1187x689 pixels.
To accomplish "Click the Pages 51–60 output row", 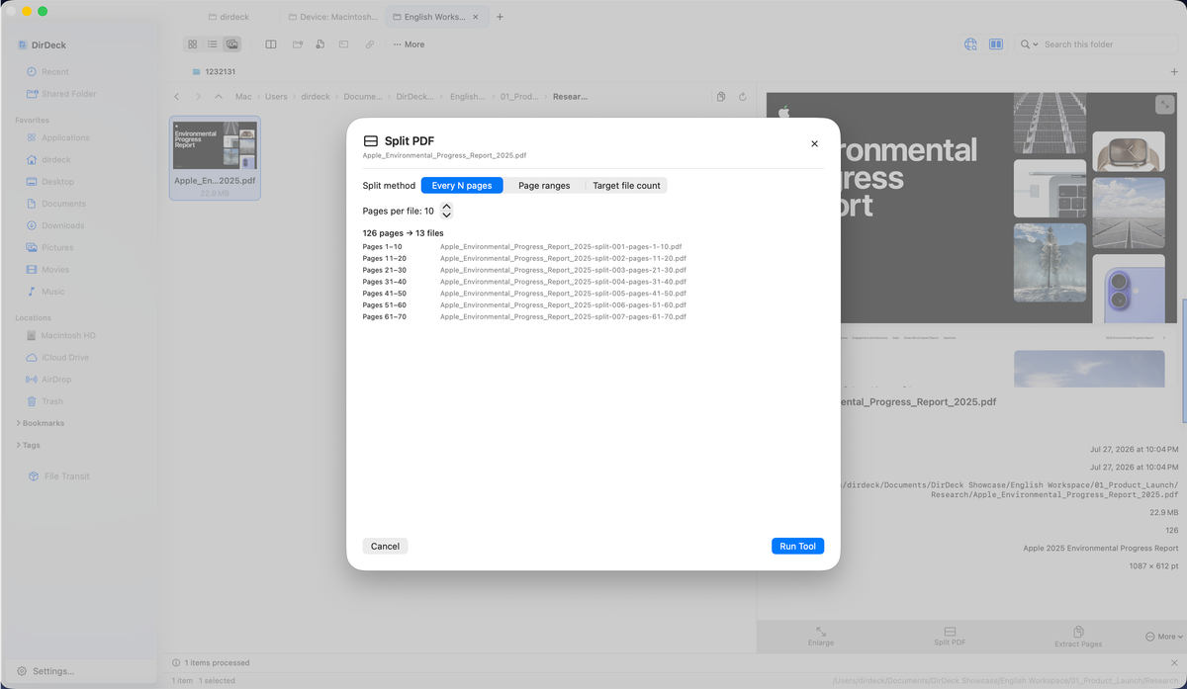I will (x=524, y=305).
